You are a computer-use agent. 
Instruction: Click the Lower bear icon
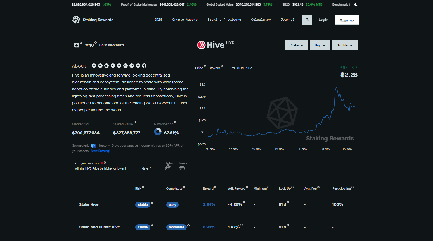182,168
